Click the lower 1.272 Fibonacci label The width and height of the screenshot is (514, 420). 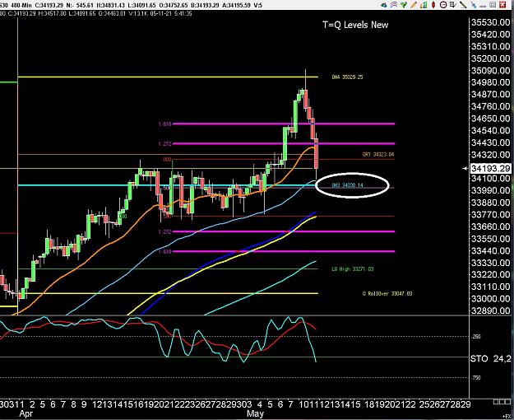[164, 232]
